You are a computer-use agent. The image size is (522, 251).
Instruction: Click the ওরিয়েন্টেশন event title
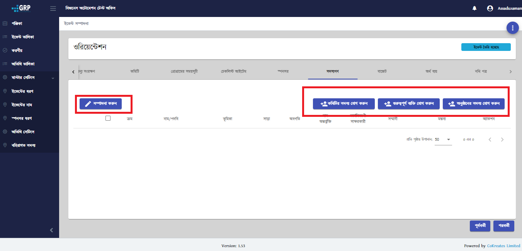(90, 47)
